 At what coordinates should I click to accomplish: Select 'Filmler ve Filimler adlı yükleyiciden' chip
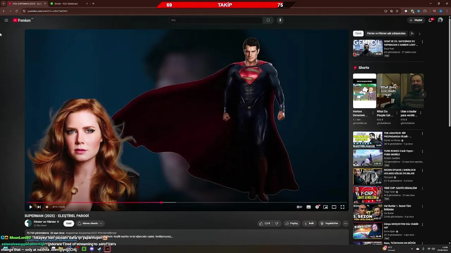click(386, 33)
